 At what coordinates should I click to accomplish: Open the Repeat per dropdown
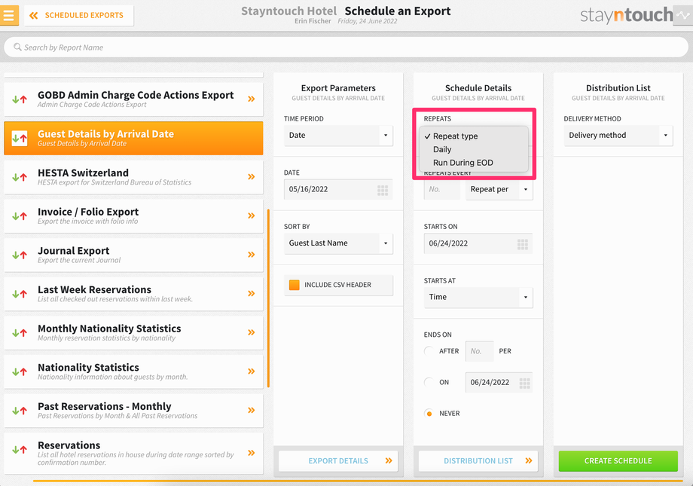499,189
